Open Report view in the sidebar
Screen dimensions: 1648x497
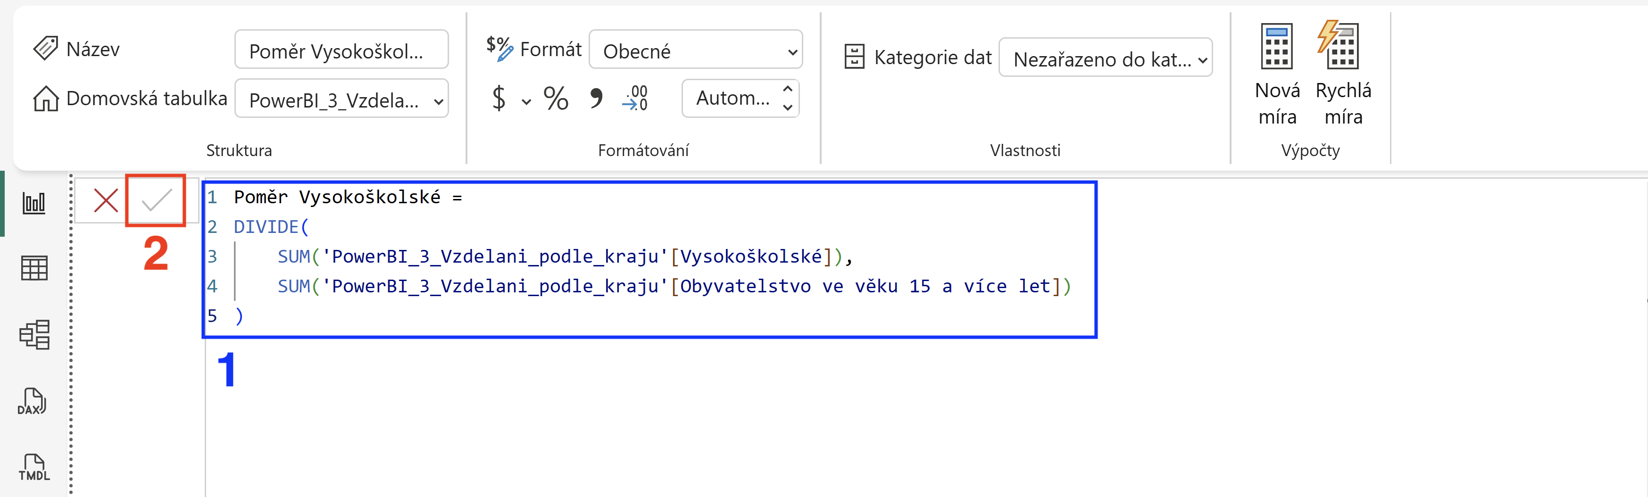(34, 203)
